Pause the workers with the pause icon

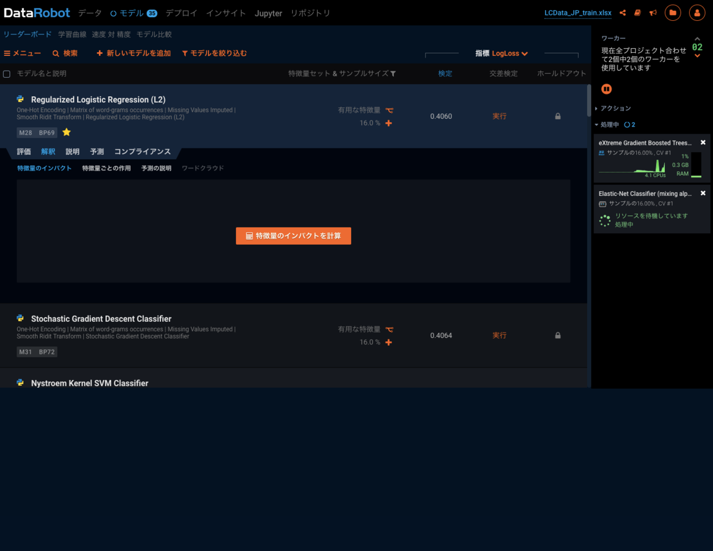(x=607, y=89)
